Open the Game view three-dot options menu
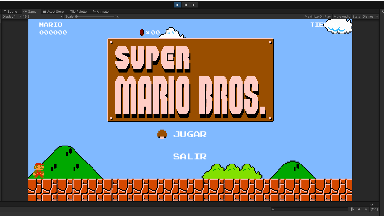 (x=376, y=11)
